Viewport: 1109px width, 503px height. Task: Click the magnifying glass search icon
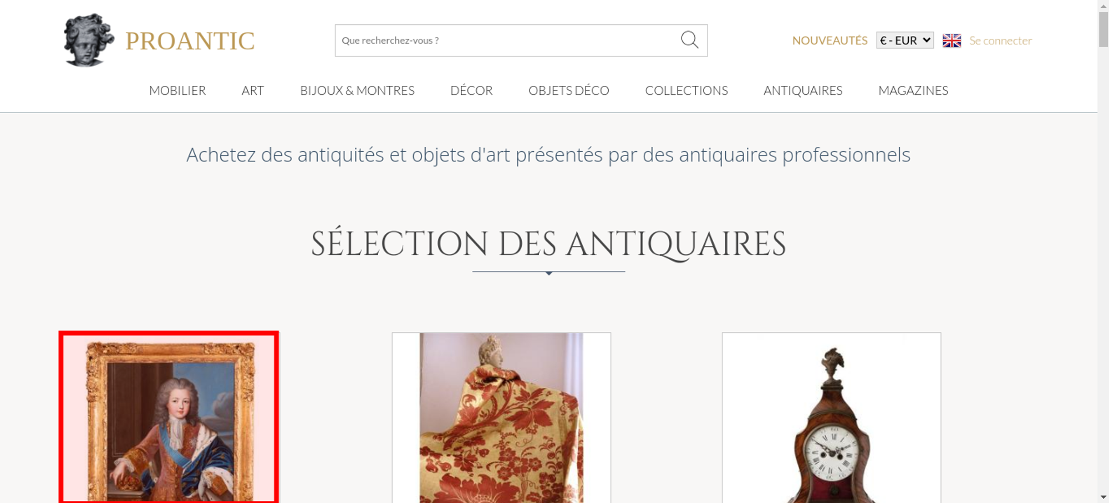(x=689, y=40)
